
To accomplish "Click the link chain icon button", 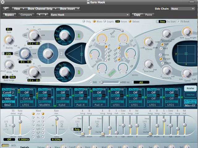I will 6,9.
